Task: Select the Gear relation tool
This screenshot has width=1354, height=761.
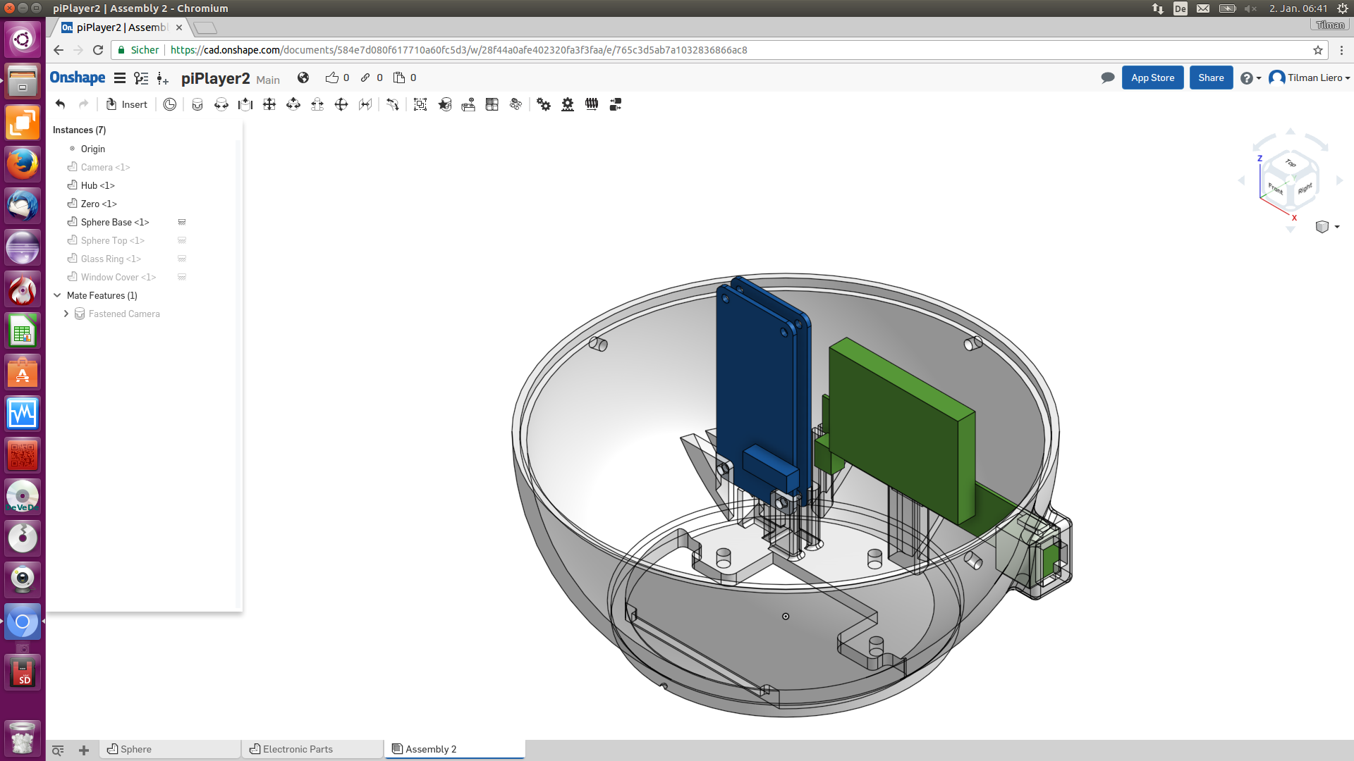Action: click(544, 104)
